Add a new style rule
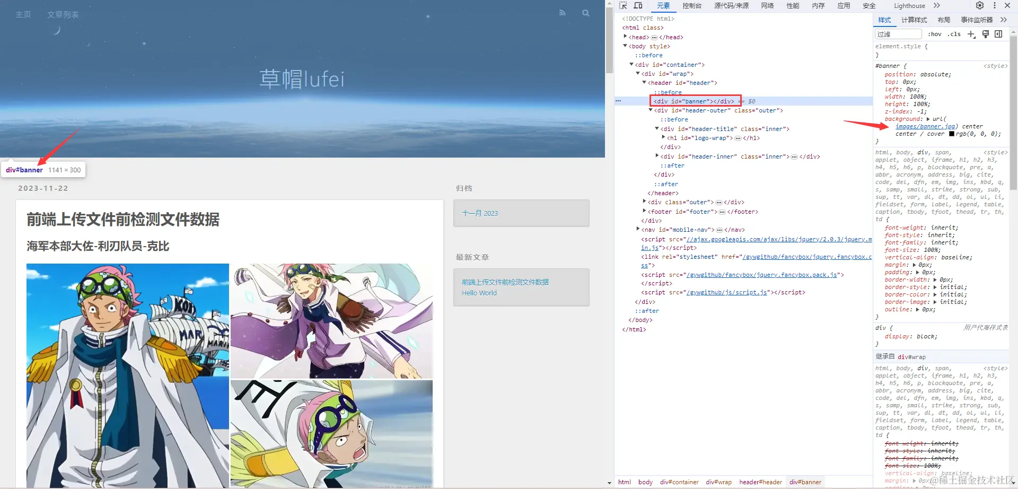This screenshot has width=1018, height=489. pyautogui.click(x=971, y=34)
